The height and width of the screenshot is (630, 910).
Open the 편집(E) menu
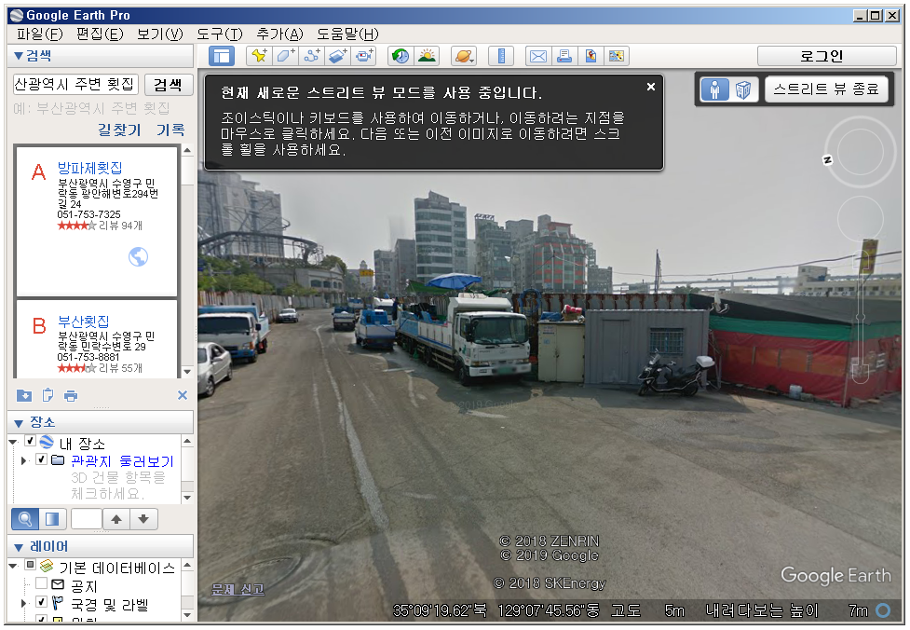[x=100, y=34]
